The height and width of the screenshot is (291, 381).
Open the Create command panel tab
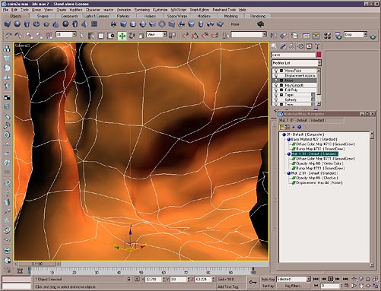click(x=274, y=46)
